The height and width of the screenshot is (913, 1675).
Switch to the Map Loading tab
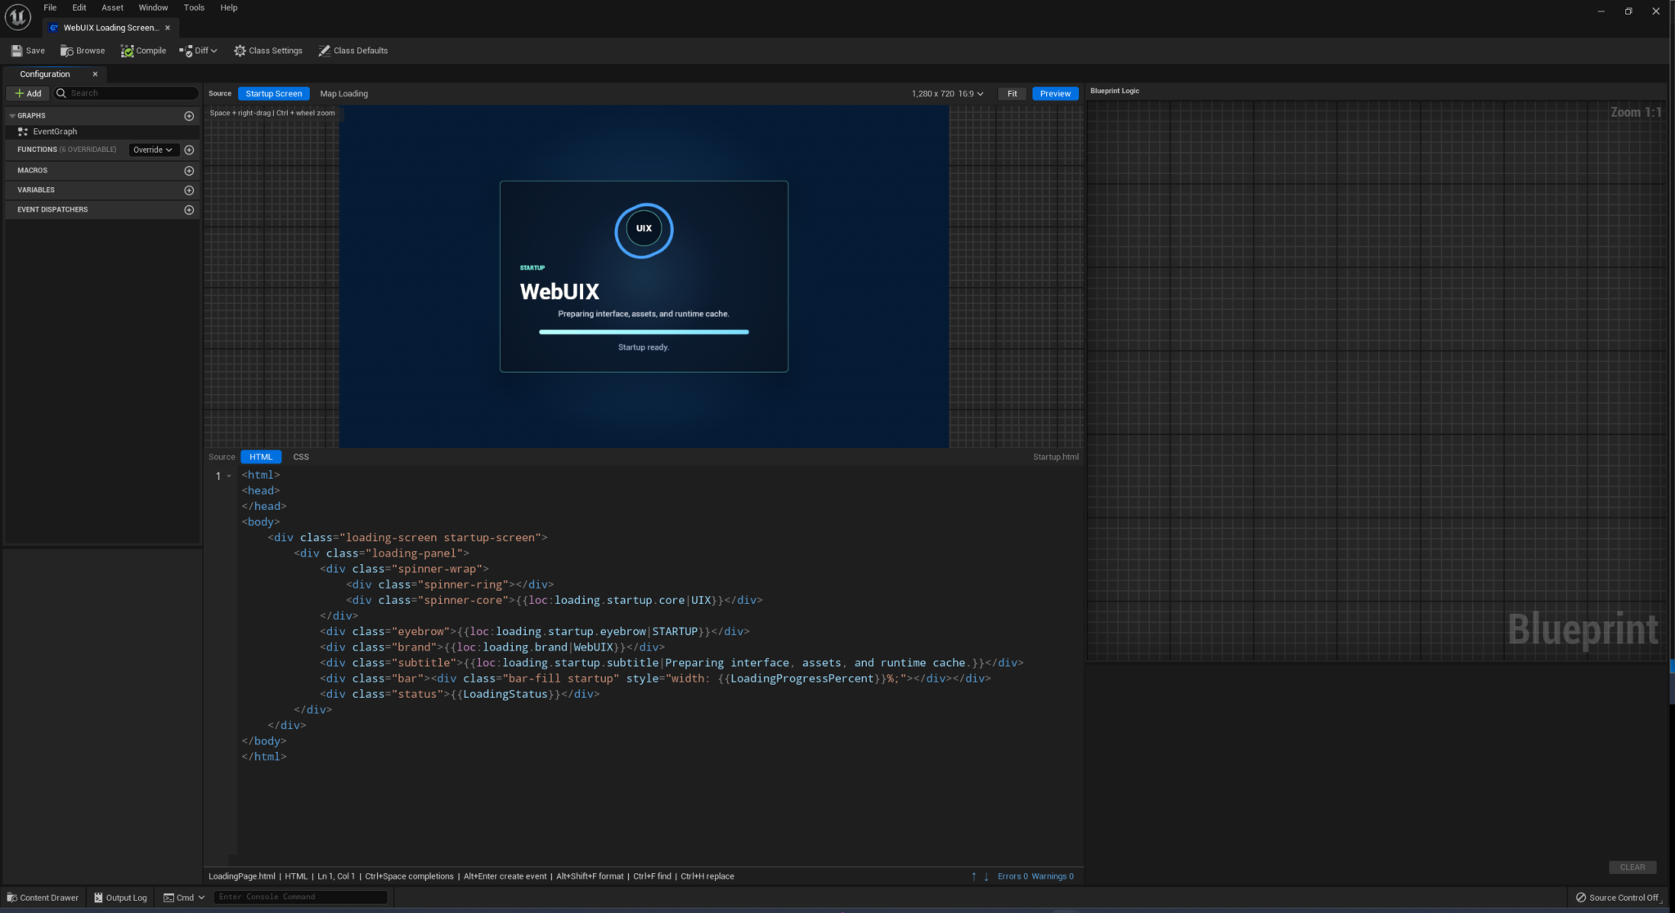[344, 94]
